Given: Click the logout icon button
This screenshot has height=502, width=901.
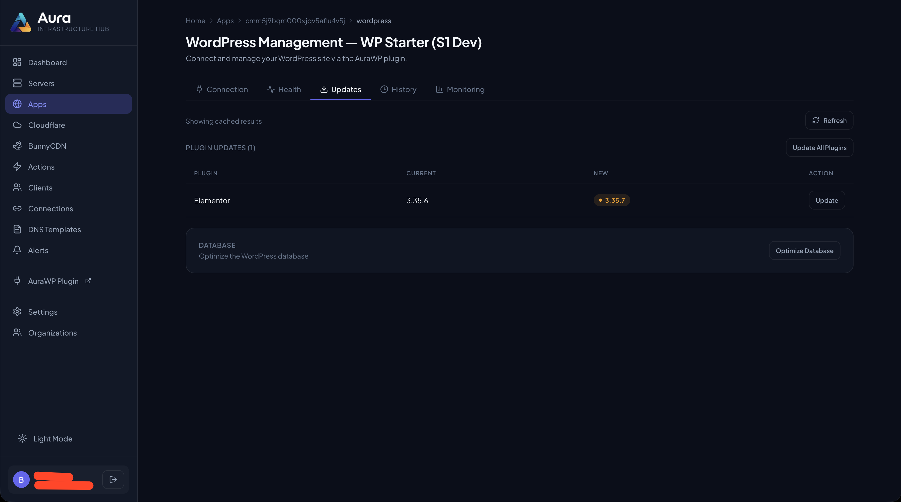Looking at the screenshot, I should pyautogui.click(x=113, y=479).
